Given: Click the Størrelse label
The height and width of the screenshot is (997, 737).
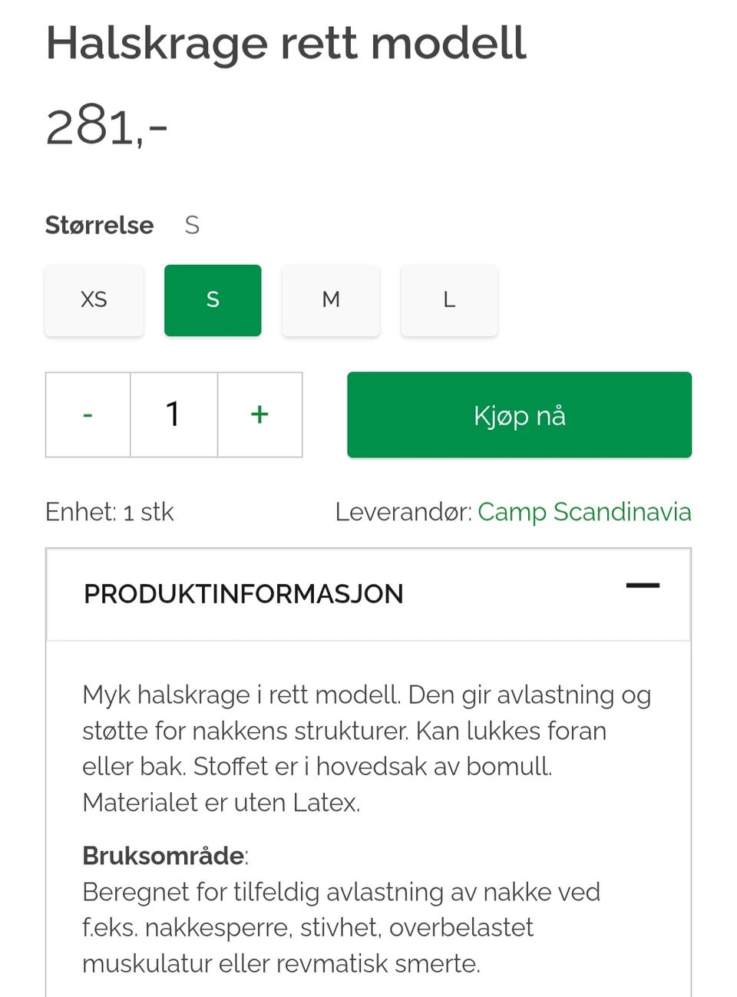Looking at the screenshot, I should [99, 226].
